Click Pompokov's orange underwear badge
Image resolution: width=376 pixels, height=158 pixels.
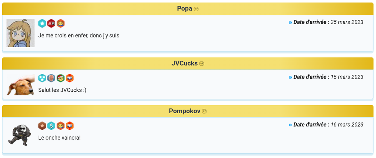[70, 126]
